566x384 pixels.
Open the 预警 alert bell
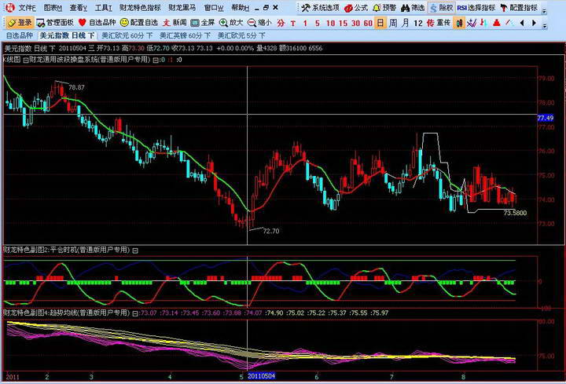point(384,8)
